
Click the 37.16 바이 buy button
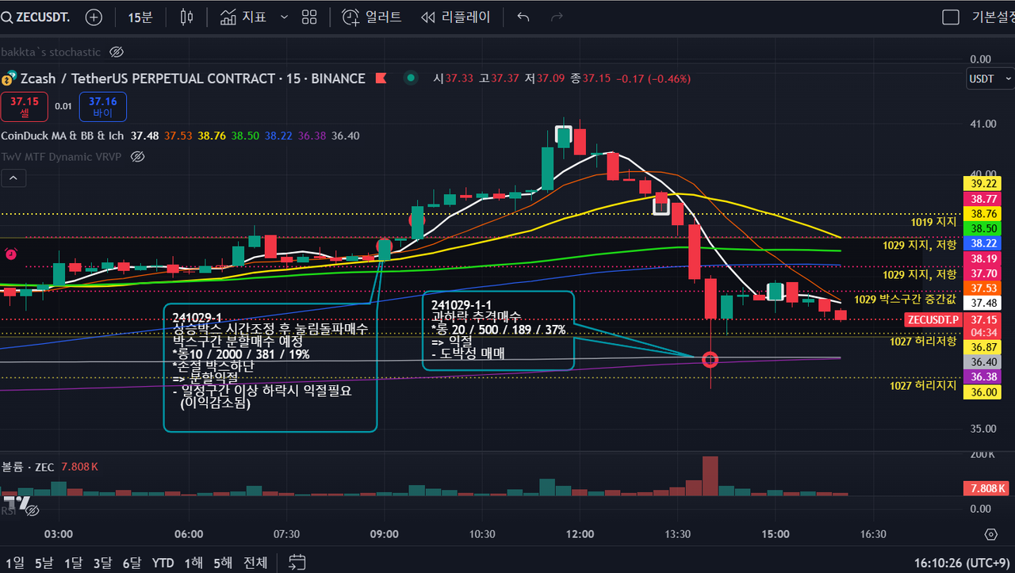(x=103, y=106)
